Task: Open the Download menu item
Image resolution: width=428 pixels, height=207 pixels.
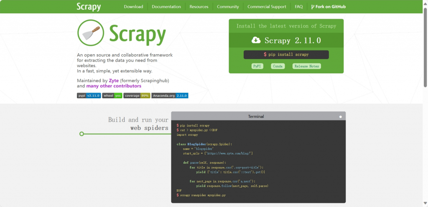Action: [133, 7]
